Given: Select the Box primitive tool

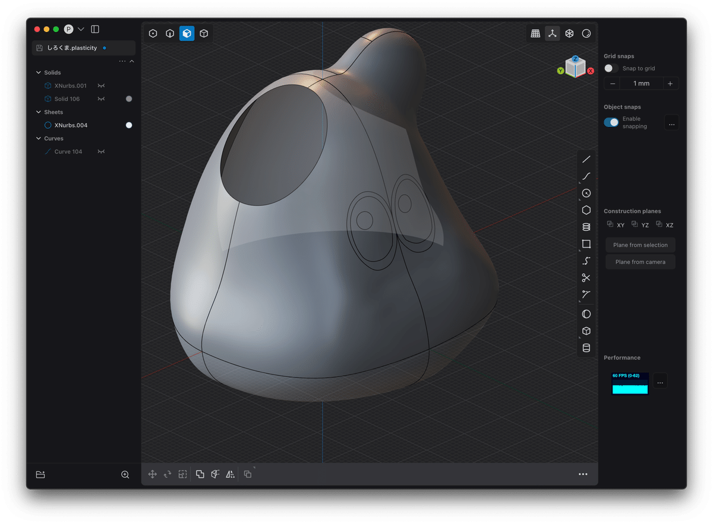Looking at the screenshot, I should pyautogui.click(x=586, y=331).
